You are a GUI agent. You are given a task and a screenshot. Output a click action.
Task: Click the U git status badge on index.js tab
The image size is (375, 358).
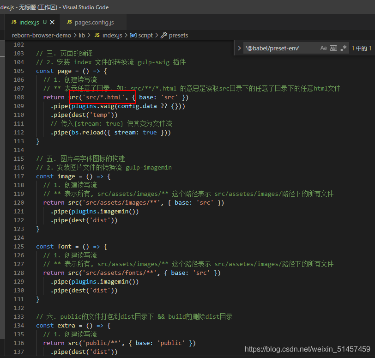45,22
